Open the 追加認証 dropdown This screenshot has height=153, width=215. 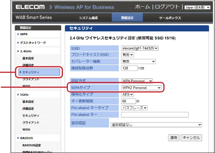tap(156, 125)
